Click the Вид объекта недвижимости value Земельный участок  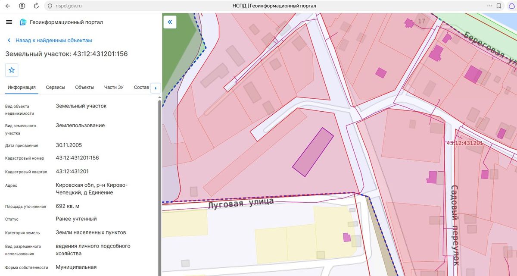click(81, 106)
